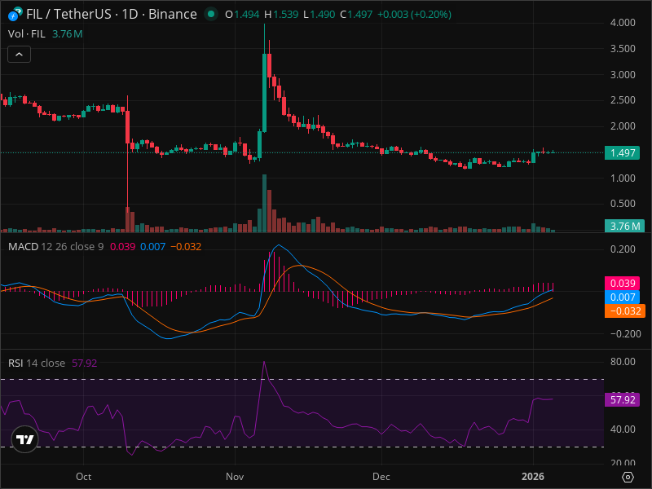Screen dimensions: 652x489
Task: Collapse the indicator legend chevron button
Action: click(19, 55)
